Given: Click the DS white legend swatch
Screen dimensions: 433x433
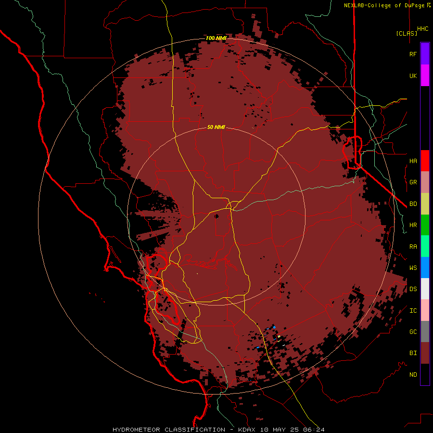Looking at the screenshot, I should click(x=425, y=289).
